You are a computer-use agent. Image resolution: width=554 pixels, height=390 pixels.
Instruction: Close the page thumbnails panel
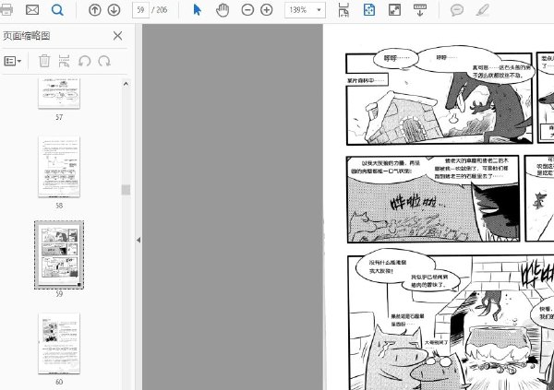click(117, 36)
